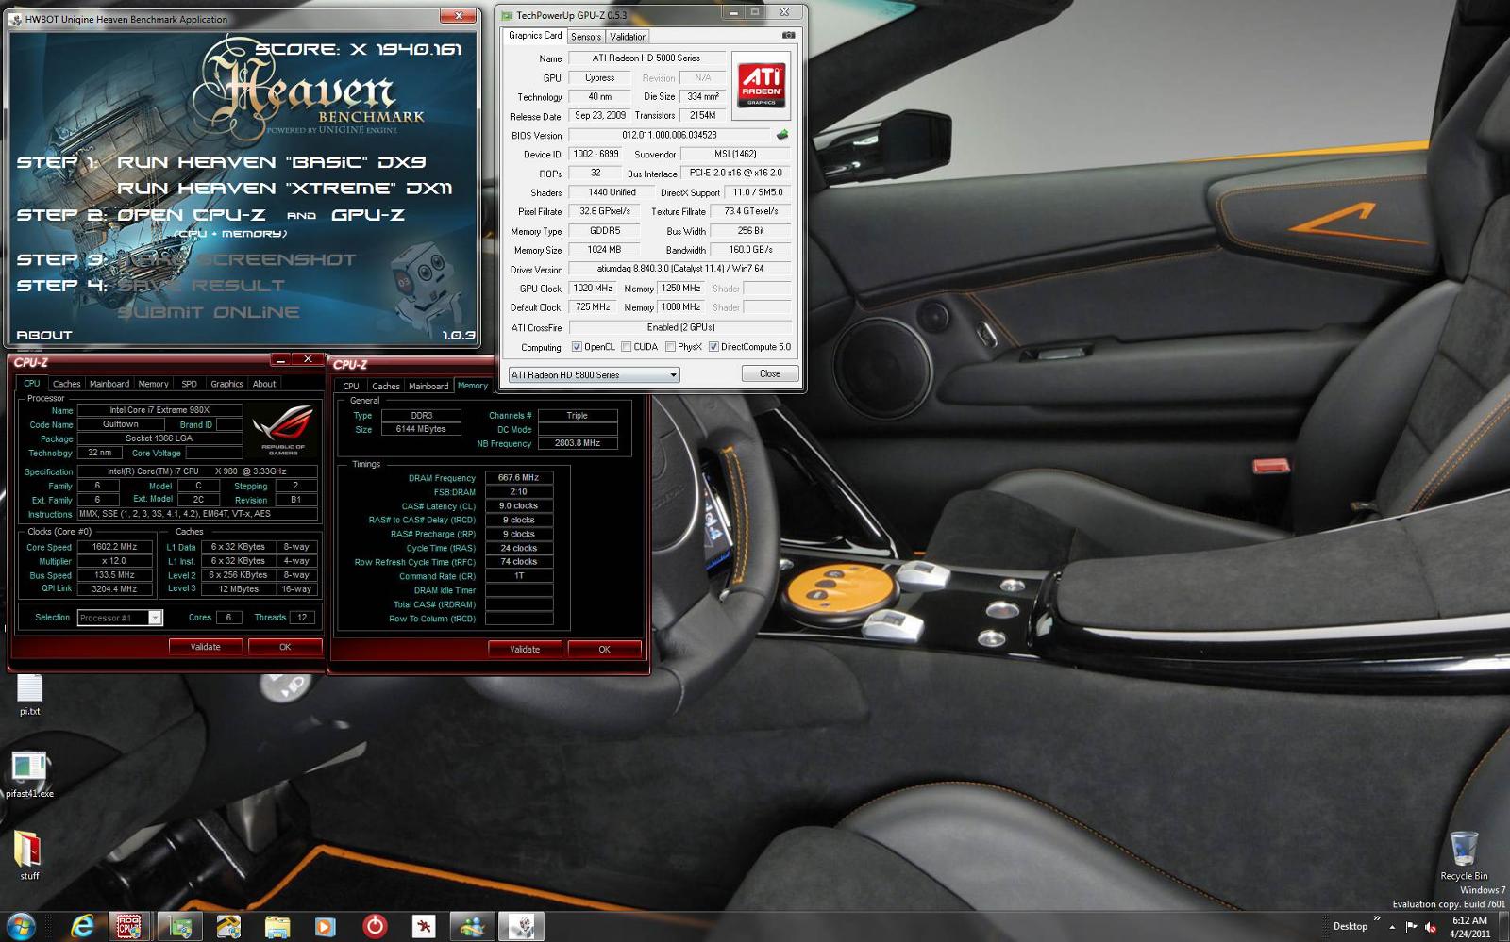
Task: Click the Driver Version field in GPU-Z
Action: coord(679,269)
